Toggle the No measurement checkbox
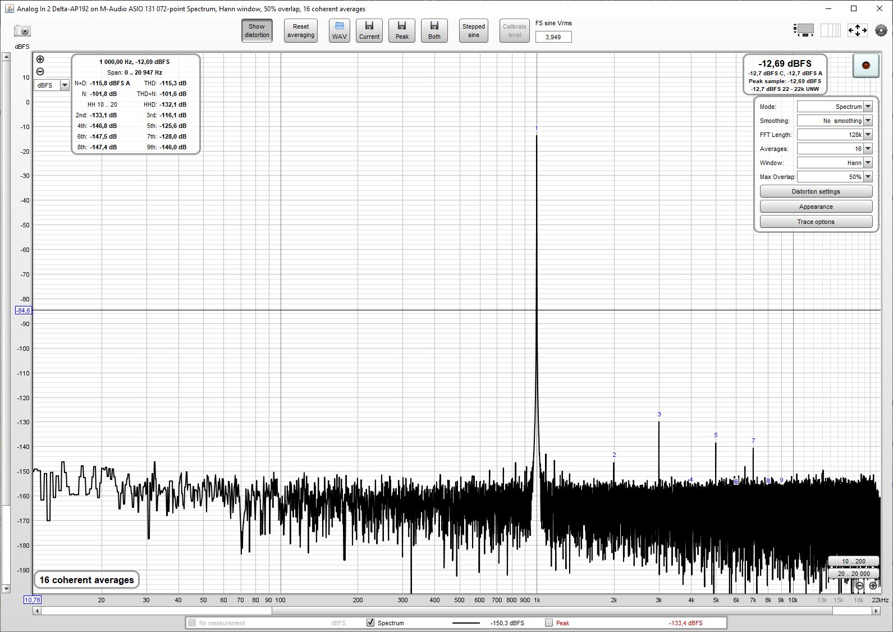The image size is (893, 632). pyautogui.click(x=192, y=622)
